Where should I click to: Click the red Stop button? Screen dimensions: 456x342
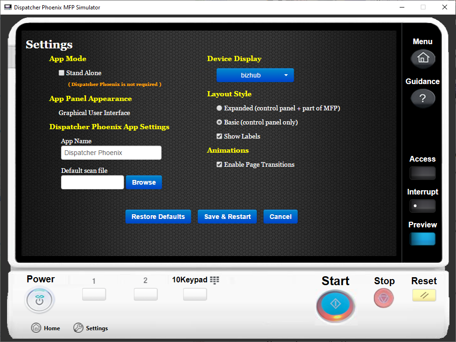pos(384,298)
